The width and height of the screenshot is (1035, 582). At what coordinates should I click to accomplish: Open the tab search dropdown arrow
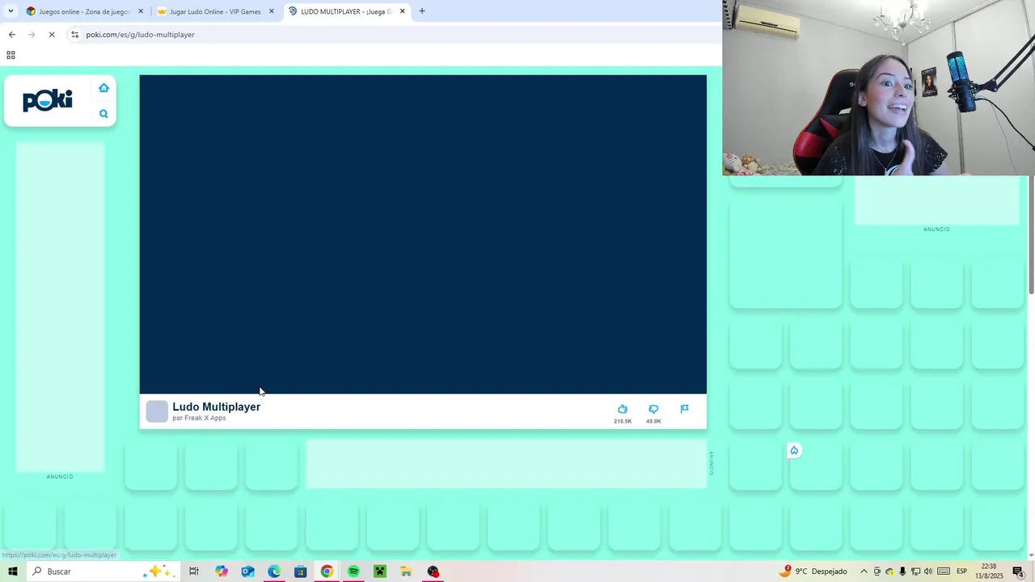pyautogui.click(x=11, y=11)
